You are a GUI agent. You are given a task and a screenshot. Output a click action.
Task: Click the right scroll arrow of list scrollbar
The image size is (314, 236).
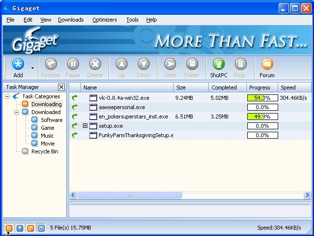coord(307,195)
